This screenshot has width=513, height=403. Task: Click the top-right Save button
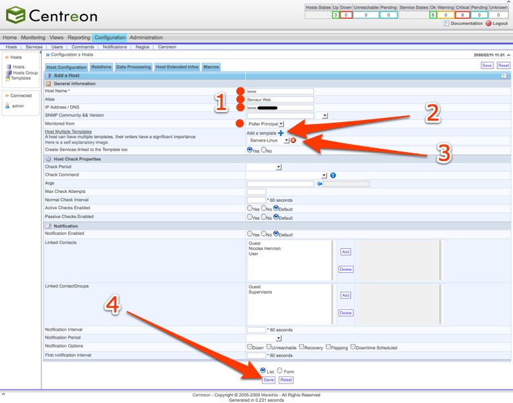coord(487,66)
